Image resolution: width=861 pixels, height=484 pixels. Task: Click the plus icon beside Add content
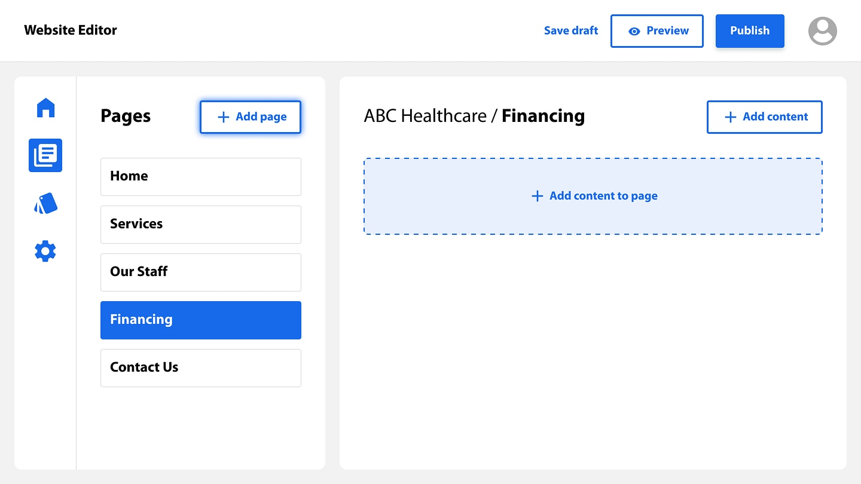point(730,117)
